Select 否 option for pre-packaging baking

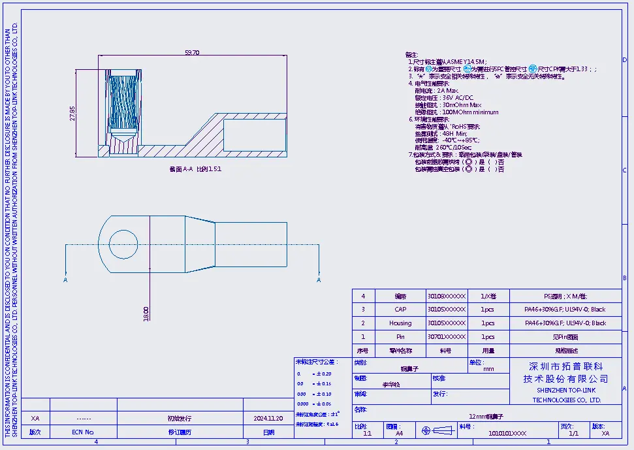[x=501, y=162]
